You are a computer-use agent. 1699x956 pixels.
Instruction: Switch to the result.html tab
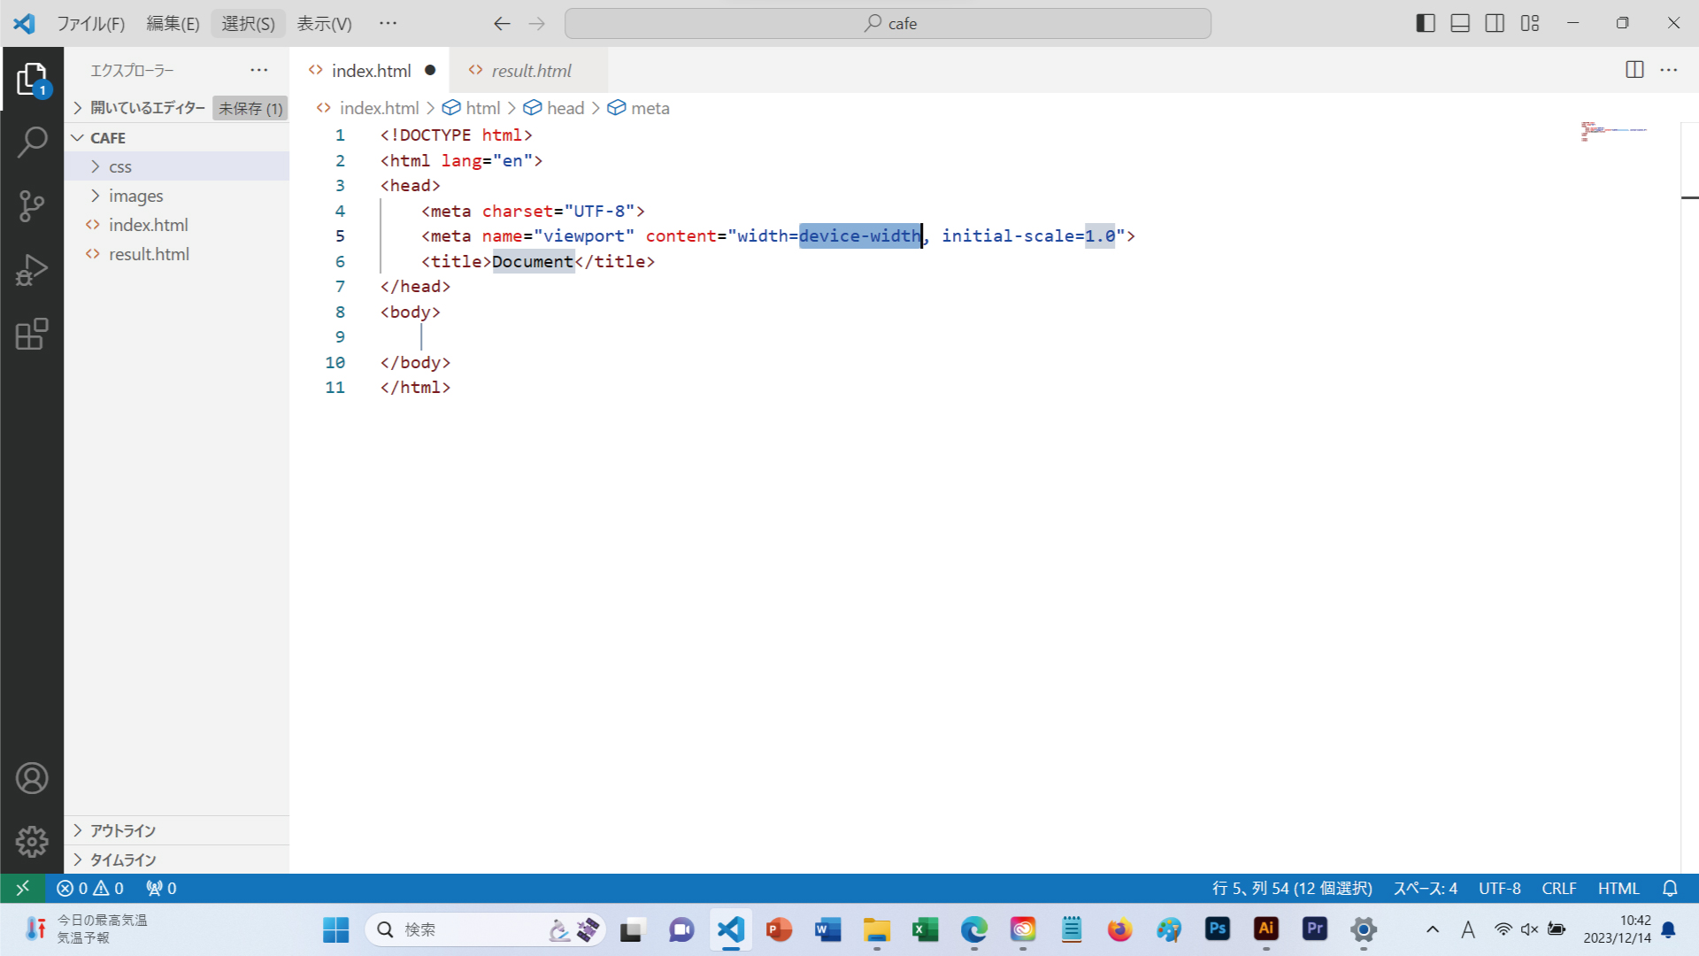530,70
